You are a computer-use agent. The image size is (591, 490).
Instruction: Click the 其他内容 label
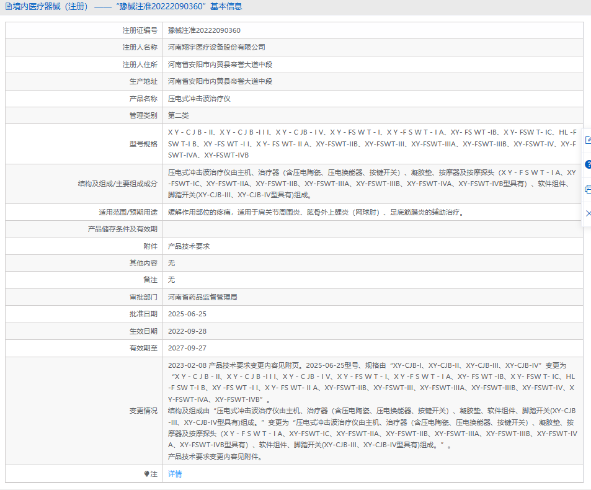(143, 263)
